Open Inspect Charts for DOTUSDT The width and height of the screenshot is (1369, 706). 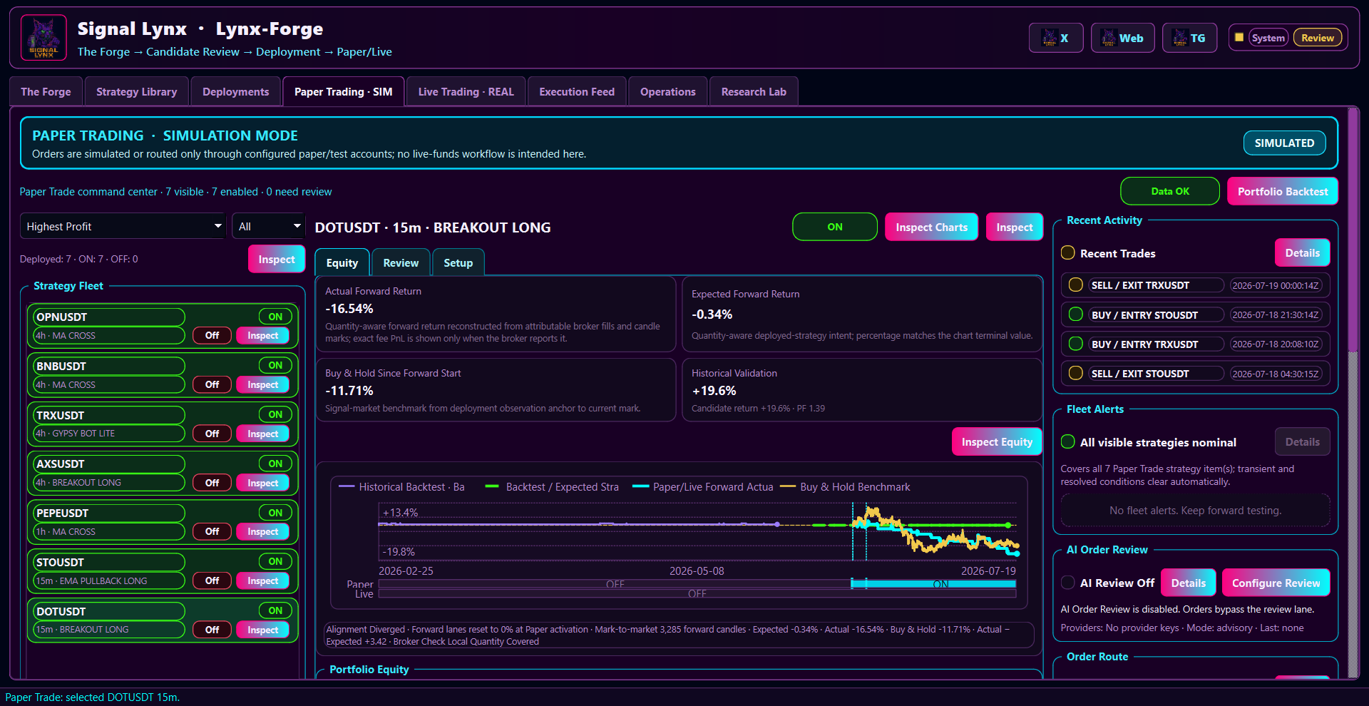931,227
